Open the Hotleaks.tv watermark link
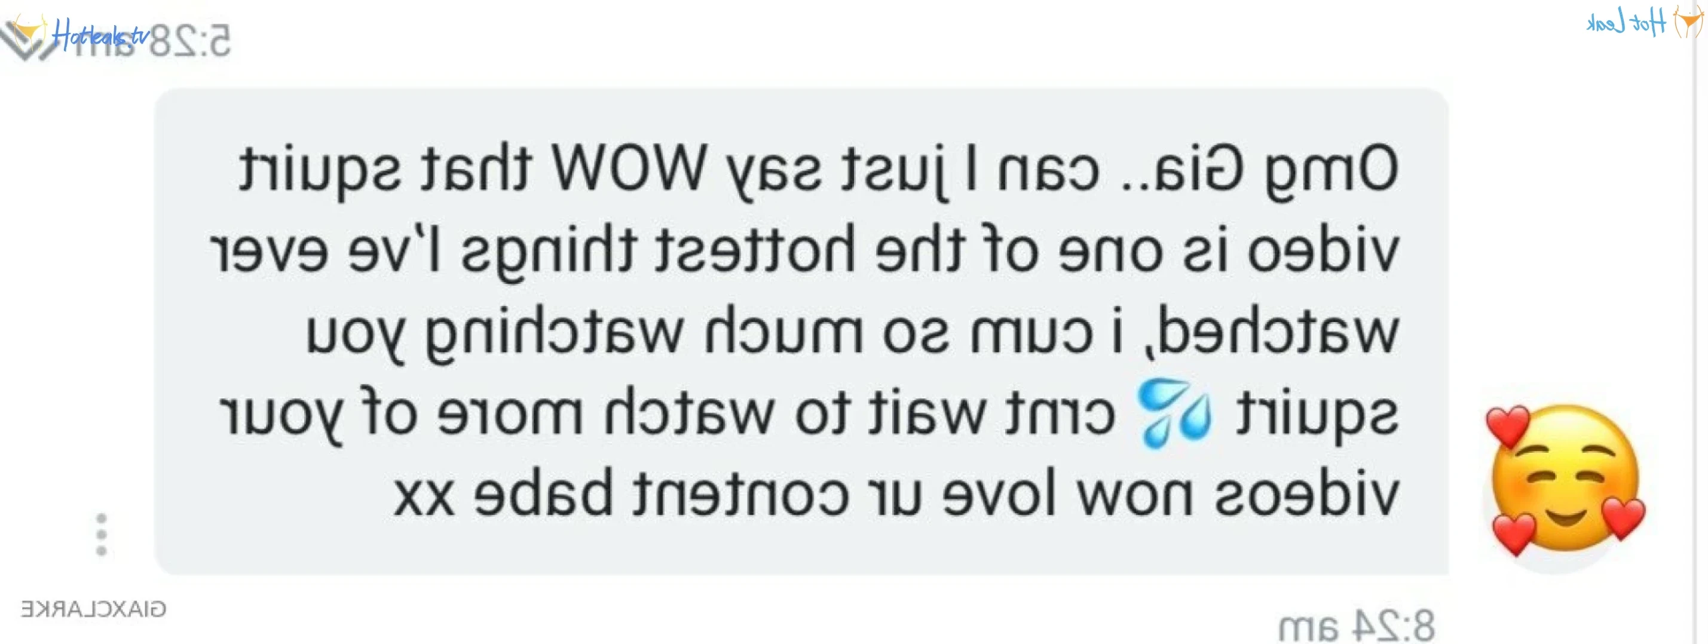This screenshot has width=1708, height=644. click(x=101, y=35)
